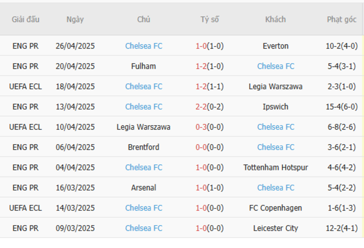
Task: Click Chelsea FC in the 16/03/2025 Arsenal row
Action: [276, 188]
